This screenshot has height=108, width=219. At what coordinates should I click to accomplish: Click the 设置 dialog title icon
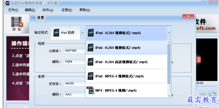(x=33, y=18)
